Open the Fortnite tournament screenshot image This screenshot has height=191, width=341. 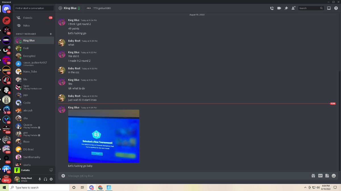coord(104,136)
